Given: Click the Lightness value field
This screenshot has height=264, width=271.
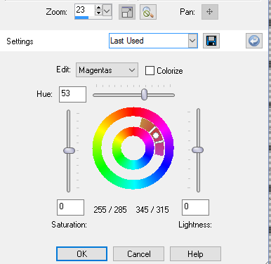Looking at the screenshot, I should 195,207.
